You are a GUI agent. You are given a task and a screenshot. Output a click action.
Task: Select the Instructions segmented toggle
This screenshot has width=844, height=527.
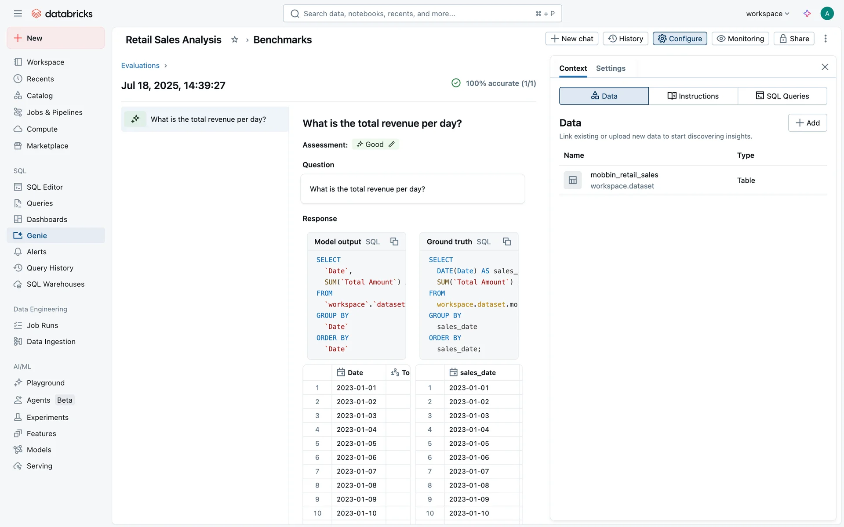coord(693,96)
